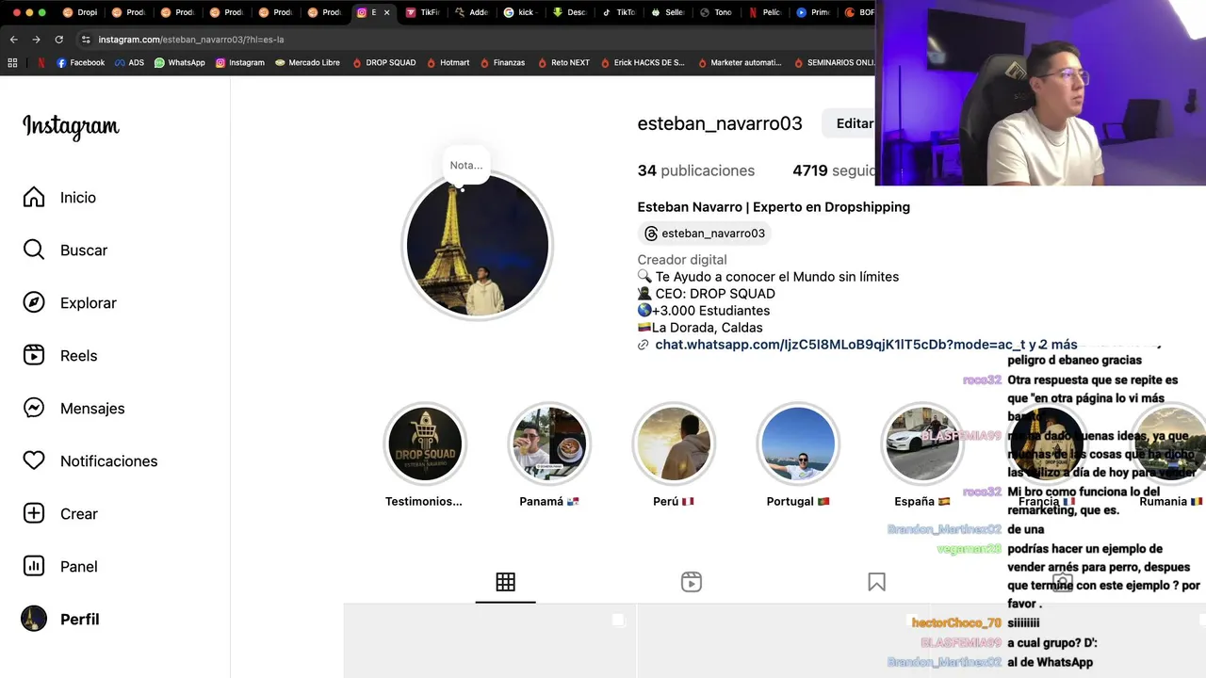Open the ADS Meta bookmark
The height and width of the screenshot is (678, 1206).
129,63
